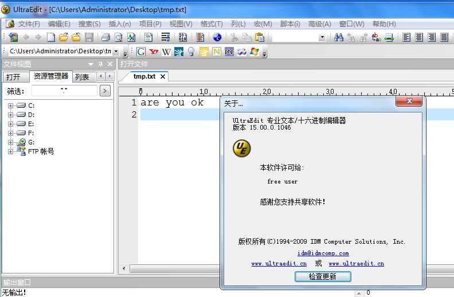The image size is (454, 297).
Task: Click the copy icon
Action: (246, 37)
